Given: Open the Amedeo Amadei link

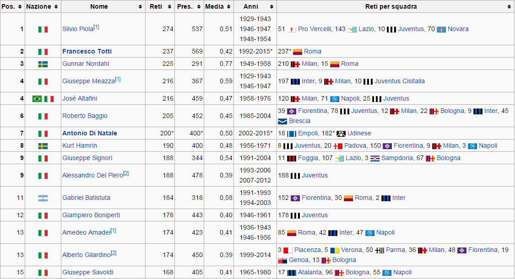Looking at the screenshot, I should (x=87, y=232).
